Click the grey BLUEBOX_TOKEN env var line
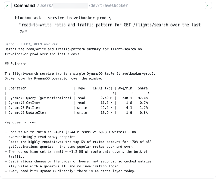This screenshot has height=179, width=216. point(31,44)
